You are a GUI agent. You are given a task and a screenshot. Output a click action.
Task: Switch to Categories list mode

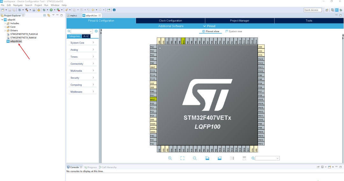[74, 36]
